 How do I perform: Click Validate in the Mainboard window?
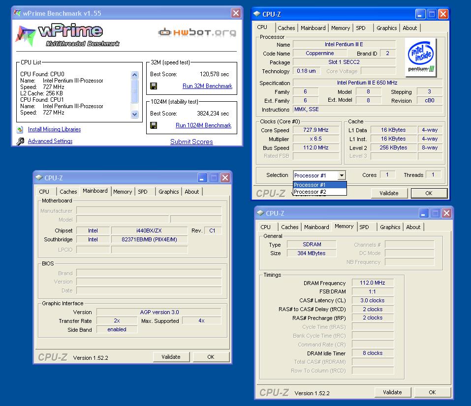pos(171,357)
